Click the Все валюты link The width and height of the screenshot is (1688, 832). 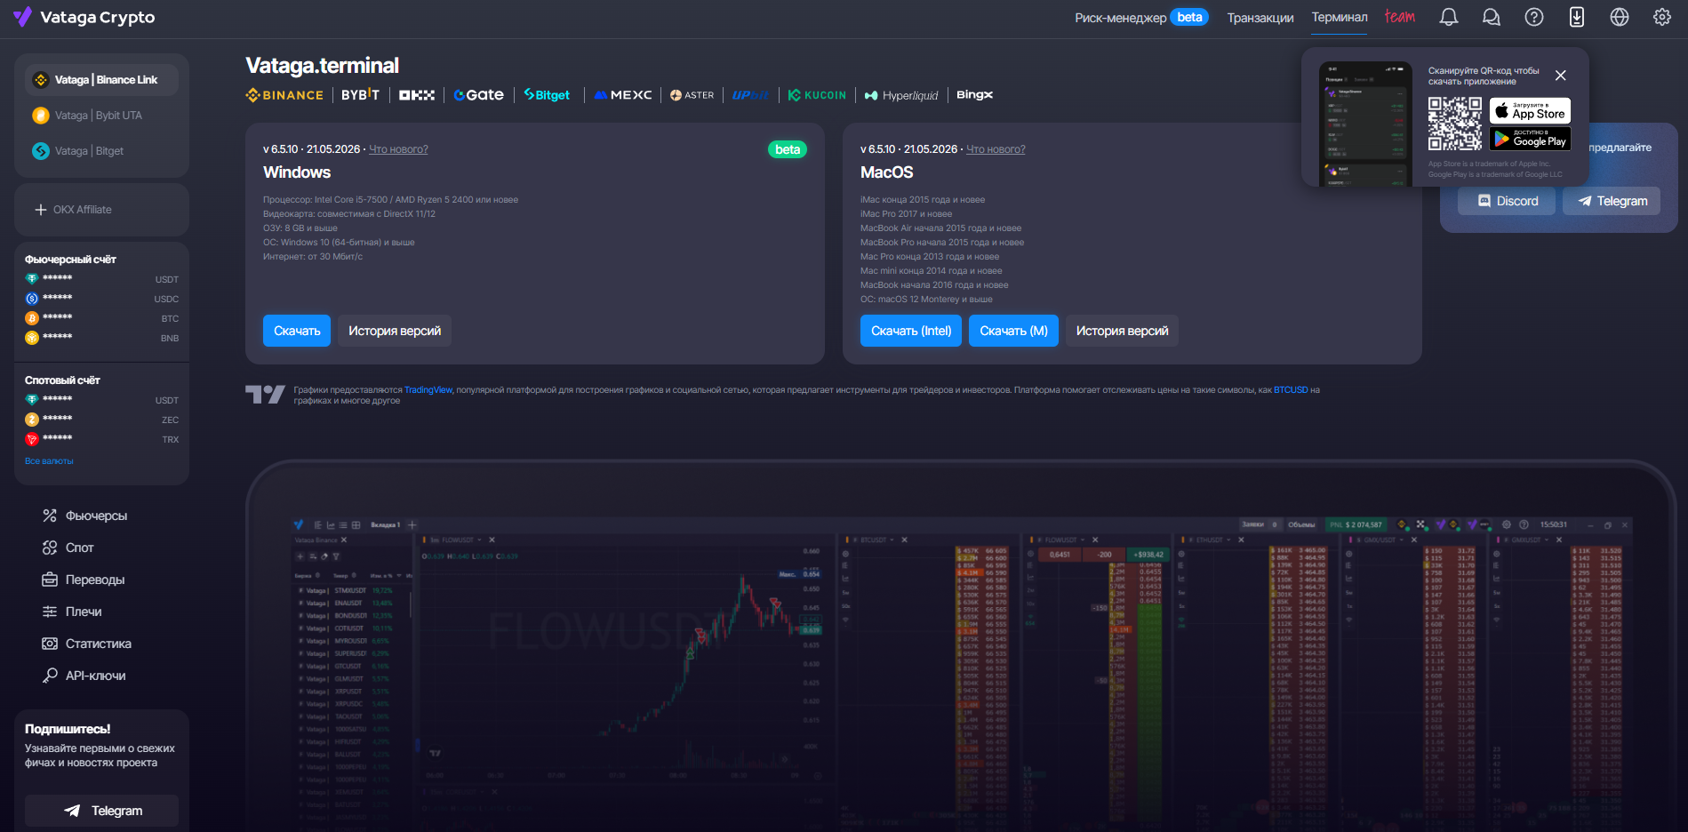49,461
